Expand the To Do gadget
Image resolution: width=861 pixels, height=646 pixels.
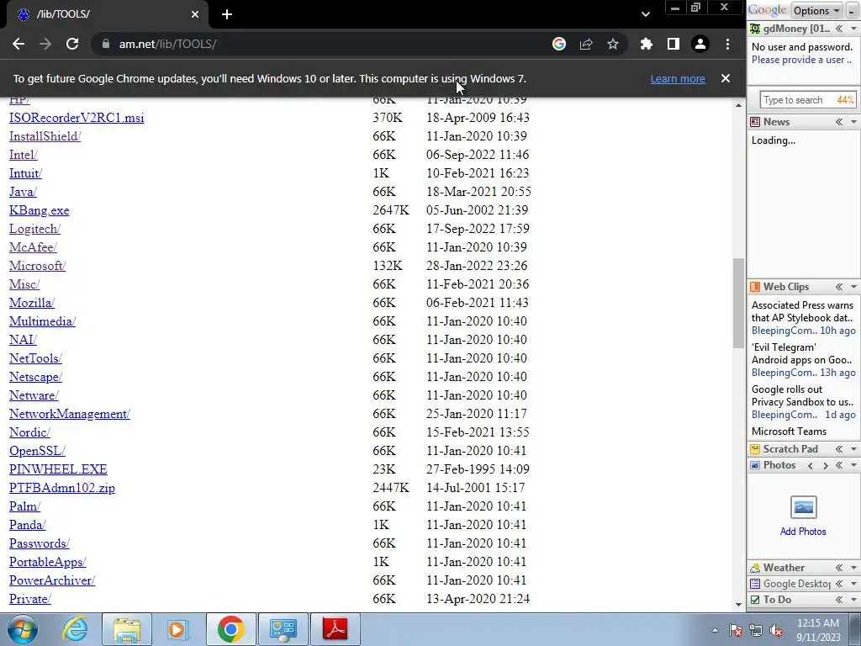839,600
